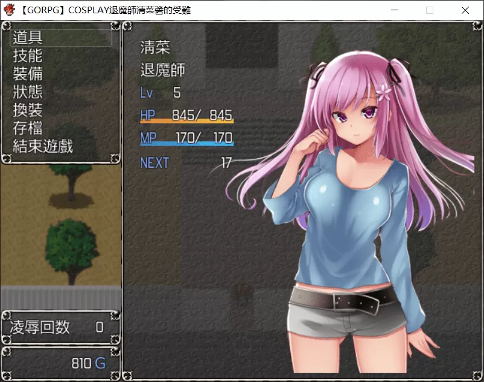The height and width of the screenshot is (382, 484).
Task: Maximize the game window
Action: click(x=430, y=10)
